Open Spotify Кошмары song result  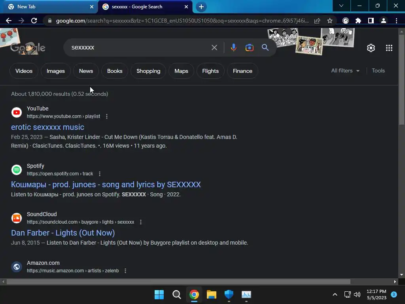tap(106, 184)
